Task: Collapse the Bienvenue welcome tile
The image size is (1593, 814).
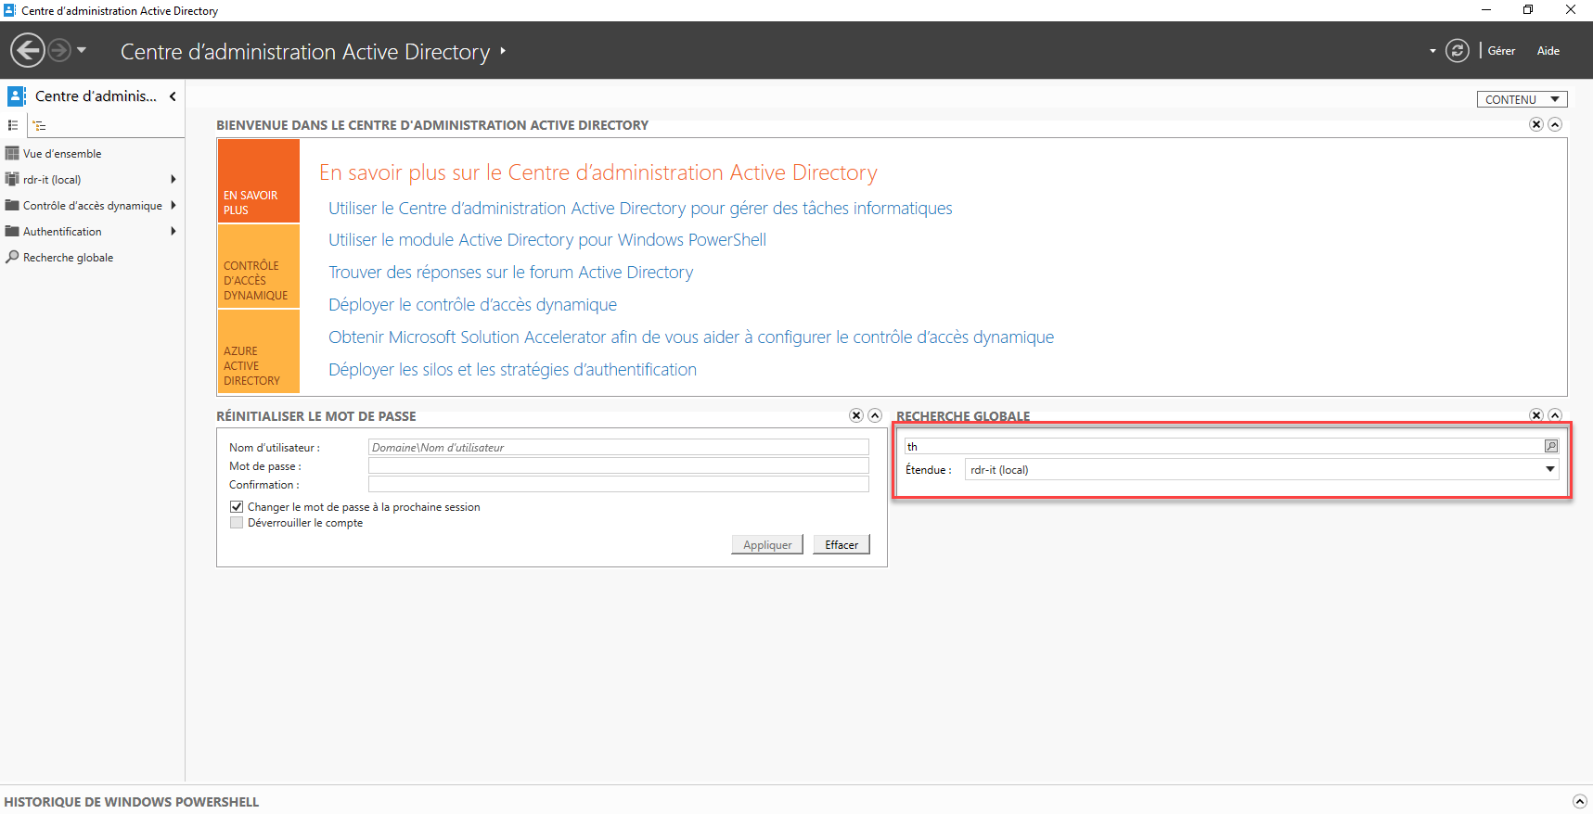Action: coord(1556,124)
